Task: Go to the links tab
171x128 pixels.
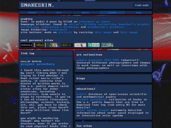Action: 112,13
